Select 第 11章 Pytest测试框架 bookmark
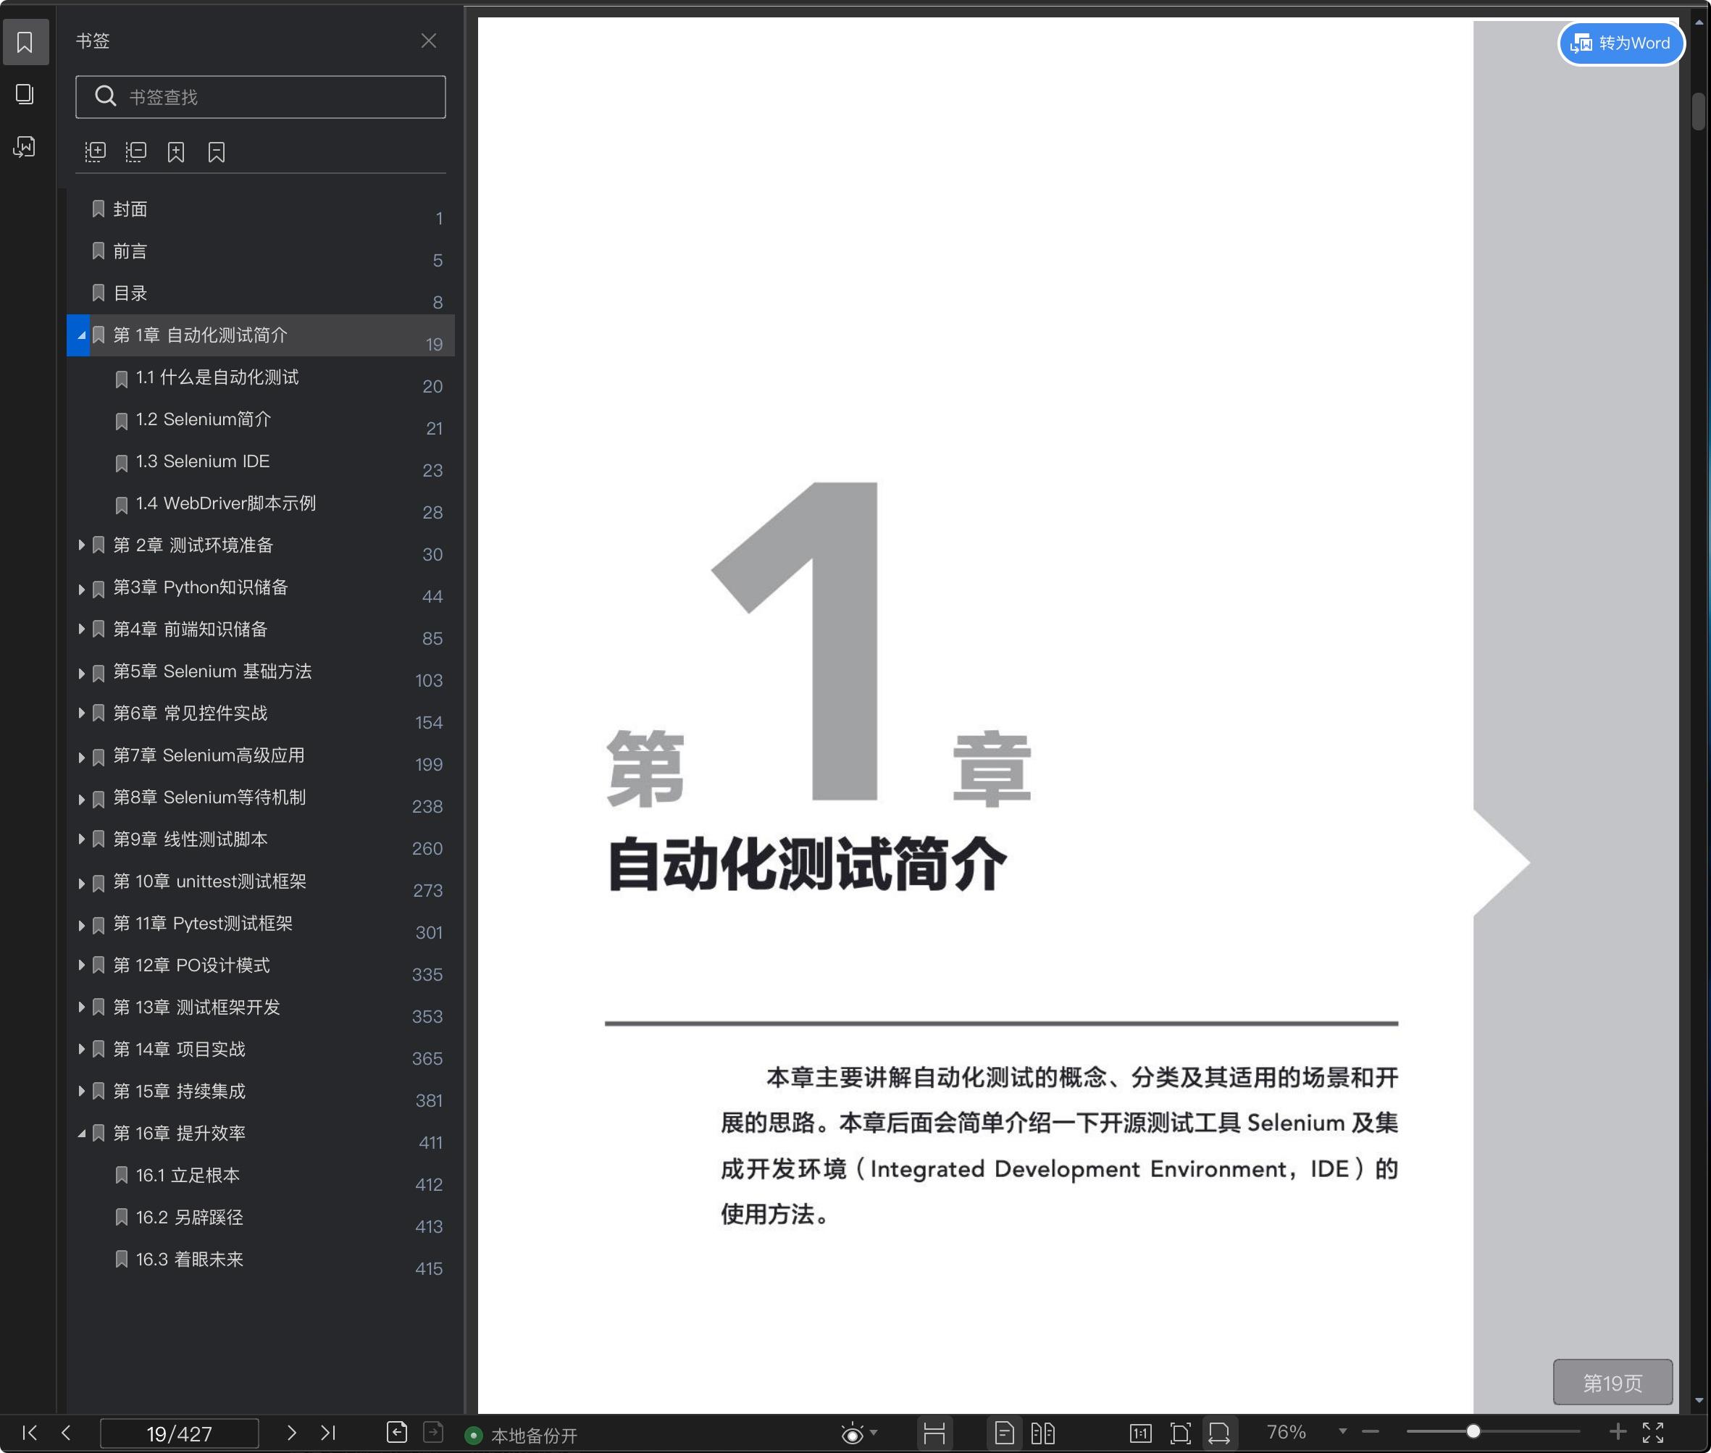The image size is (1711, 1453). pos(260,924)
